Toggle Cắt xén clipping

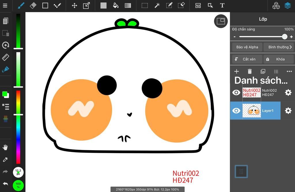coord(247,59)
